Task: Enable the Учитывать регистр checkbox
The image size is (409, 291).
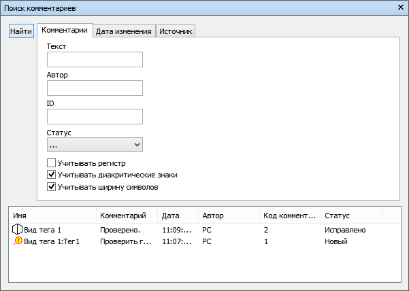Action: tap(52, 163)
